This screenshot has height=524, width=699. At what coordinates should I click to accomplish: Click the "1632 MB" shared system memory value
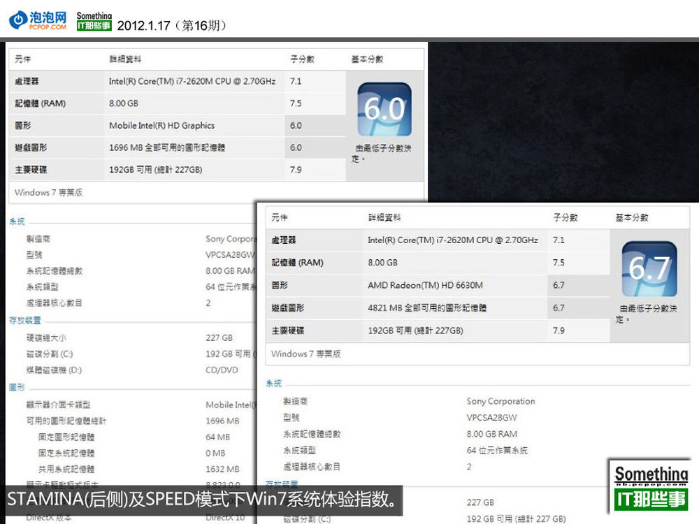(x=222, y=470)
